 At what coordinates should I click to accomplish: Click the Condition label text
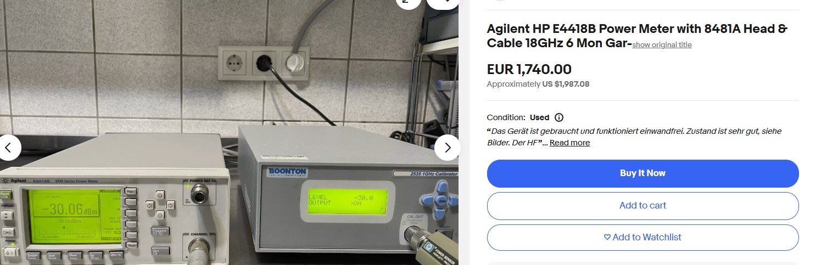pyautogui.click(x=506, y=117)
